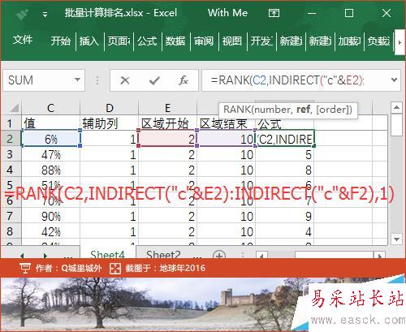Select column E header

pos(167,108)
